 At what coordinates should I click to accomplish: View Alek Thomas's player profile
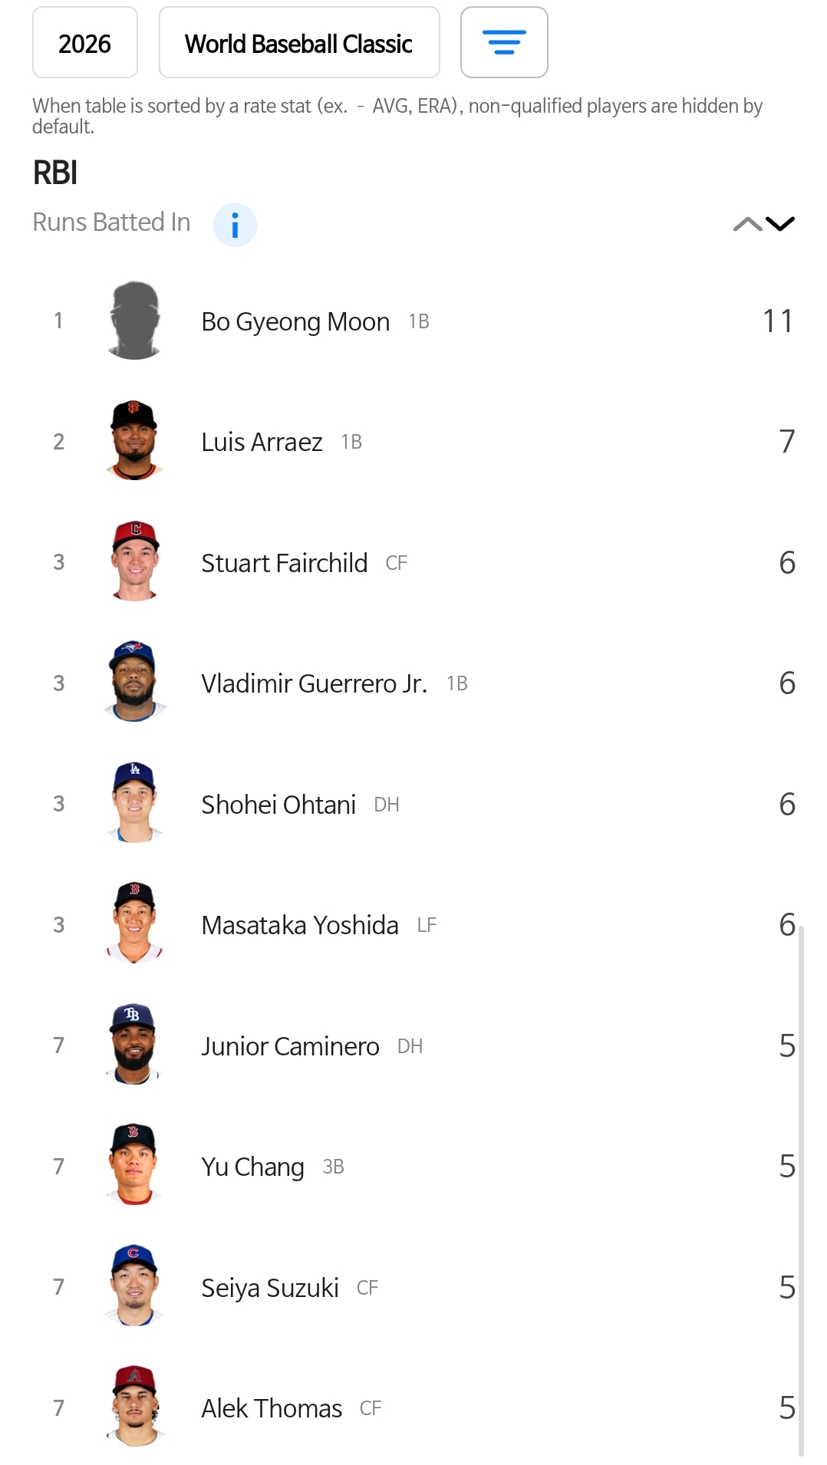click(272, 1408)
